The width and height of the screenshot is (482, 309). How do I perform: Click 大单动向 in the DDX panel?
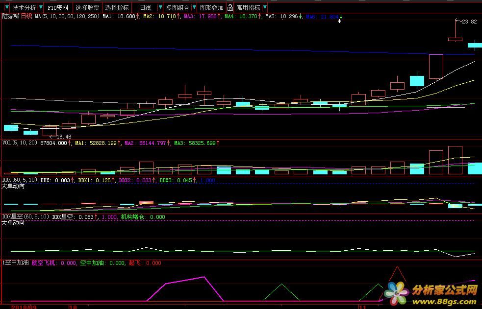tap(13, 186)
